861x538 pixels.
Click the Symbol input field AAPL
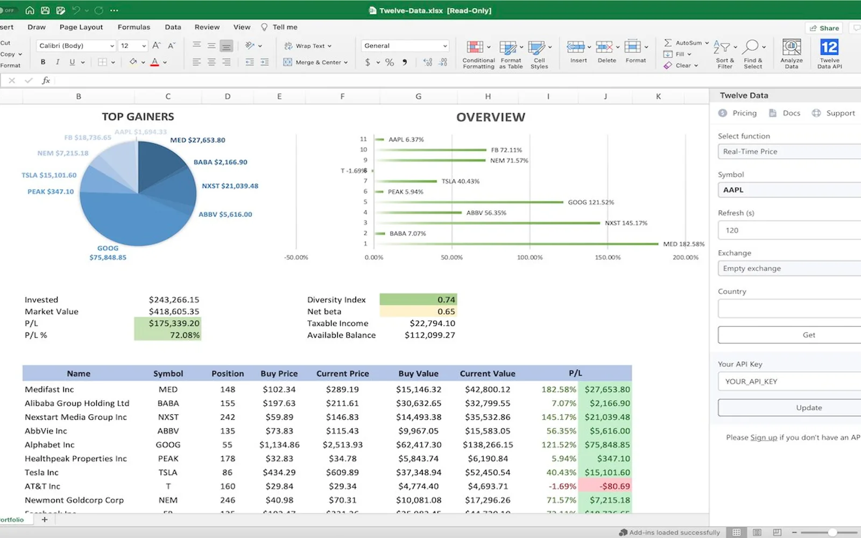tap(789, 190)
